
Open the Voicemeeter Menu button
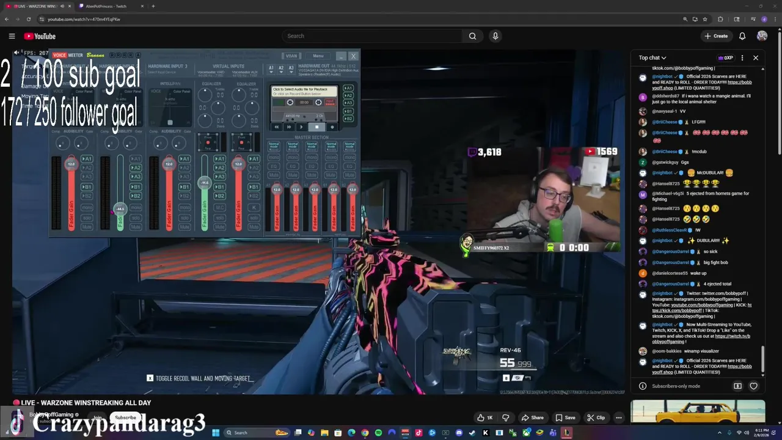click(318, 56)
